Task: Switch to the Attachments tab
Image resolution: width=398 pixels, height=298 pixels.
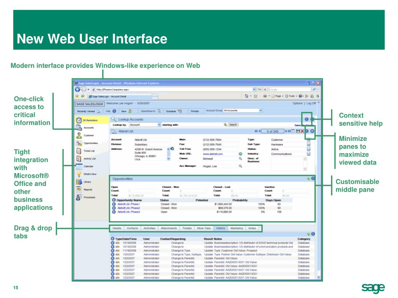Action: [169, 228]
